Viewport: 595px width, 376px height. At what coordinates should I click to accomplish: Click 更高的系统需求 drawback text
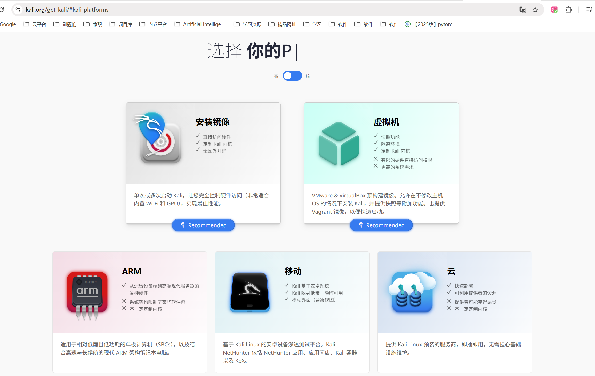click(397, 167)
